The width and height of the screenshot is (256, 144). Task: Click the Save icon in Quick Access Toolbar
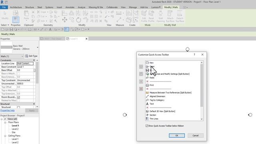[x=11, y=29]
